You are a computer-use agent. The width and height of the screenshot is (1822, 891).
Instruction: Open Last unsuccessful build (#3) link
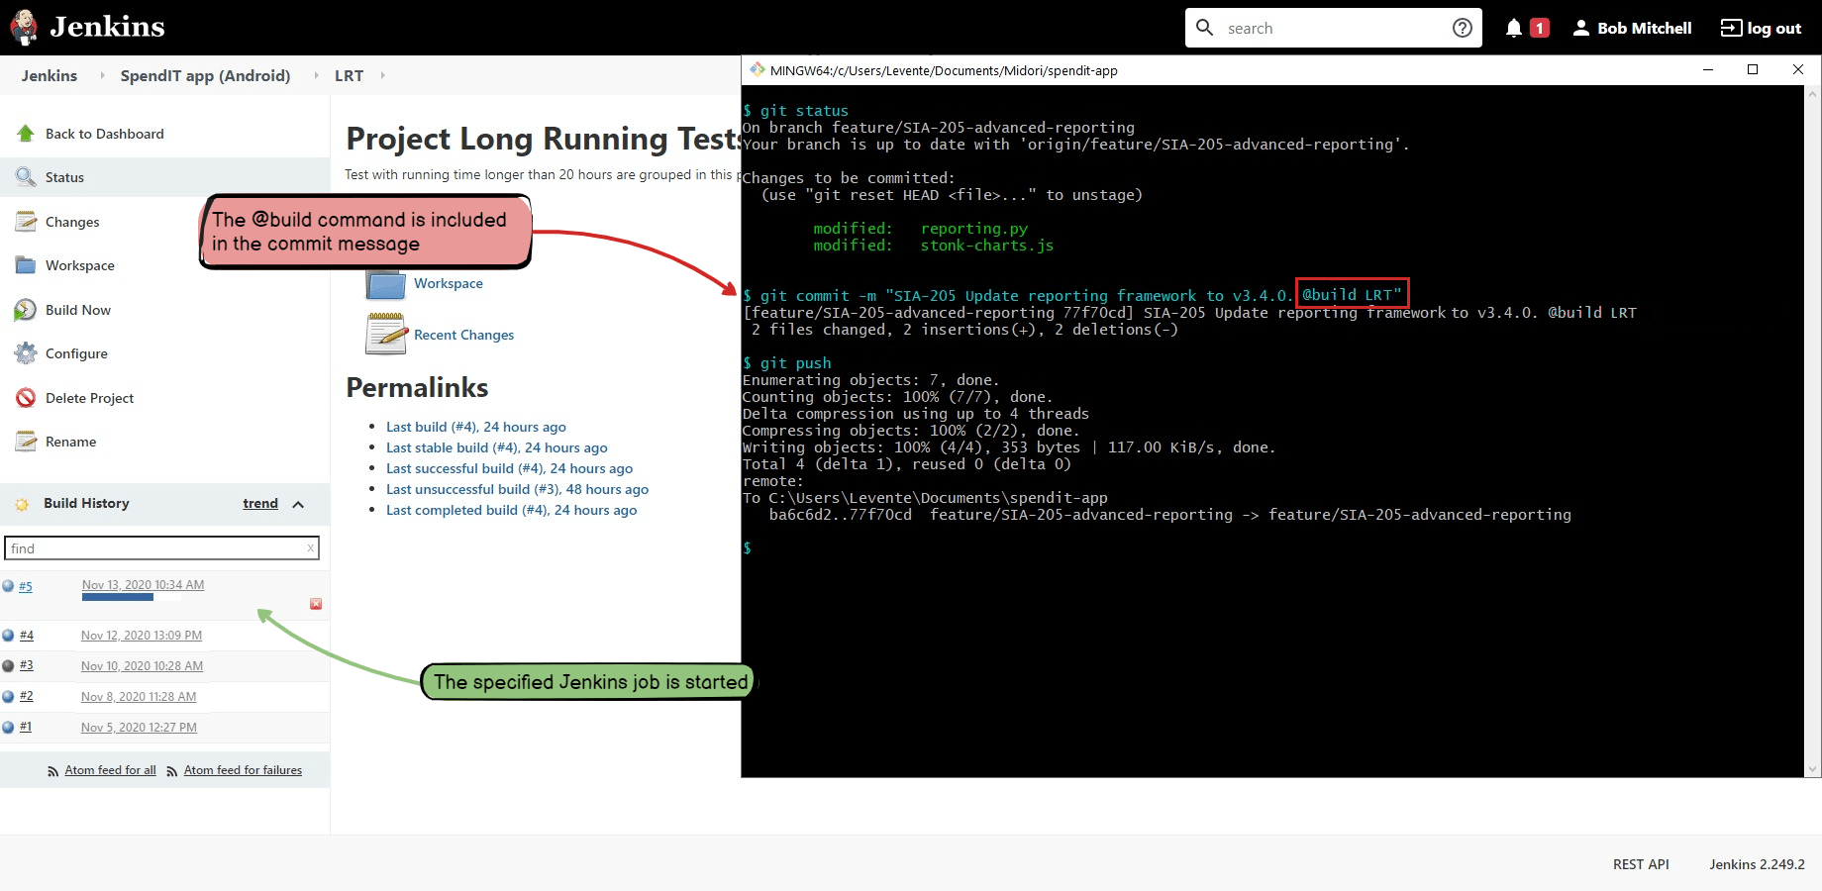(517, 489)
